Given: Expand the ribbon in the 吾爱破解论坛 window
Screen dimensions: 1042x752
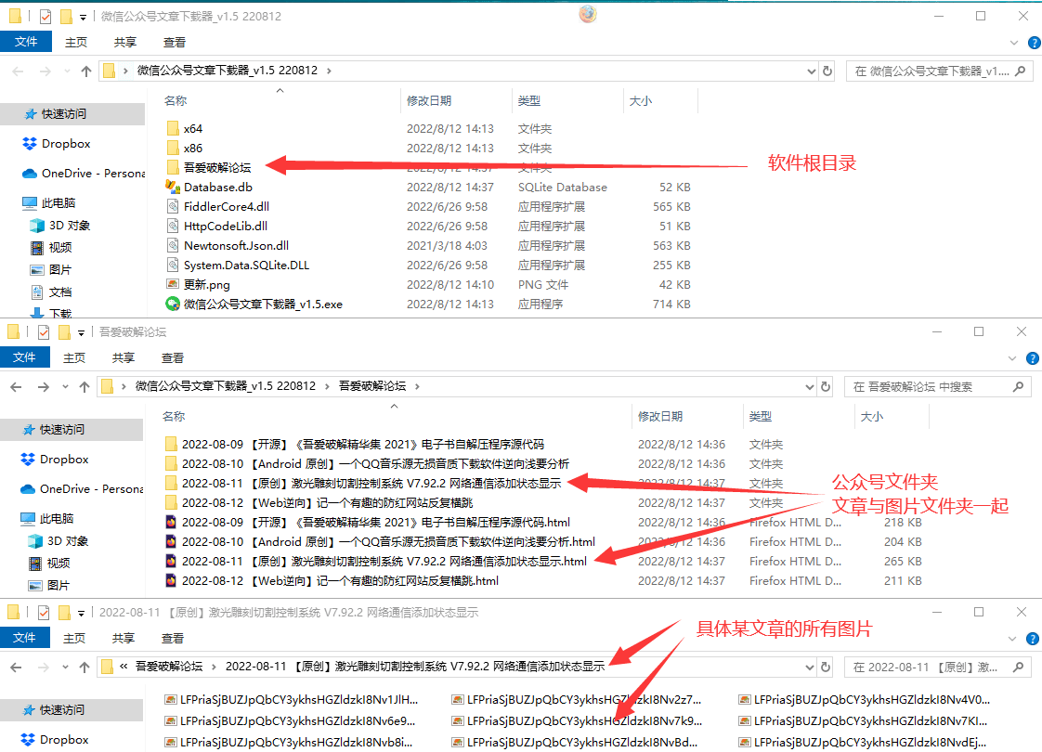Looking at the screenshot, I should coord(1012,358).
